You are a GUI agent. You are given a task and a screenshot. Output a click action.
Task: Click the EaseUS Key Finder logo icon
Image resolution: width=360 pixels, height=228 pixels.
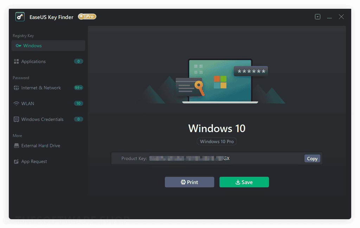(x=20, y=17)
